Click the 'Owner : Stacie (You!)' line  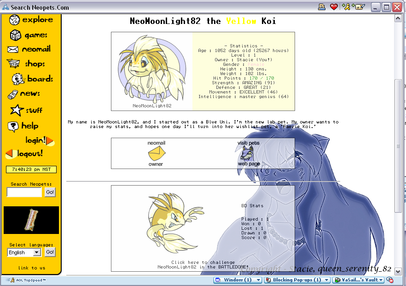tap(244, 60)
